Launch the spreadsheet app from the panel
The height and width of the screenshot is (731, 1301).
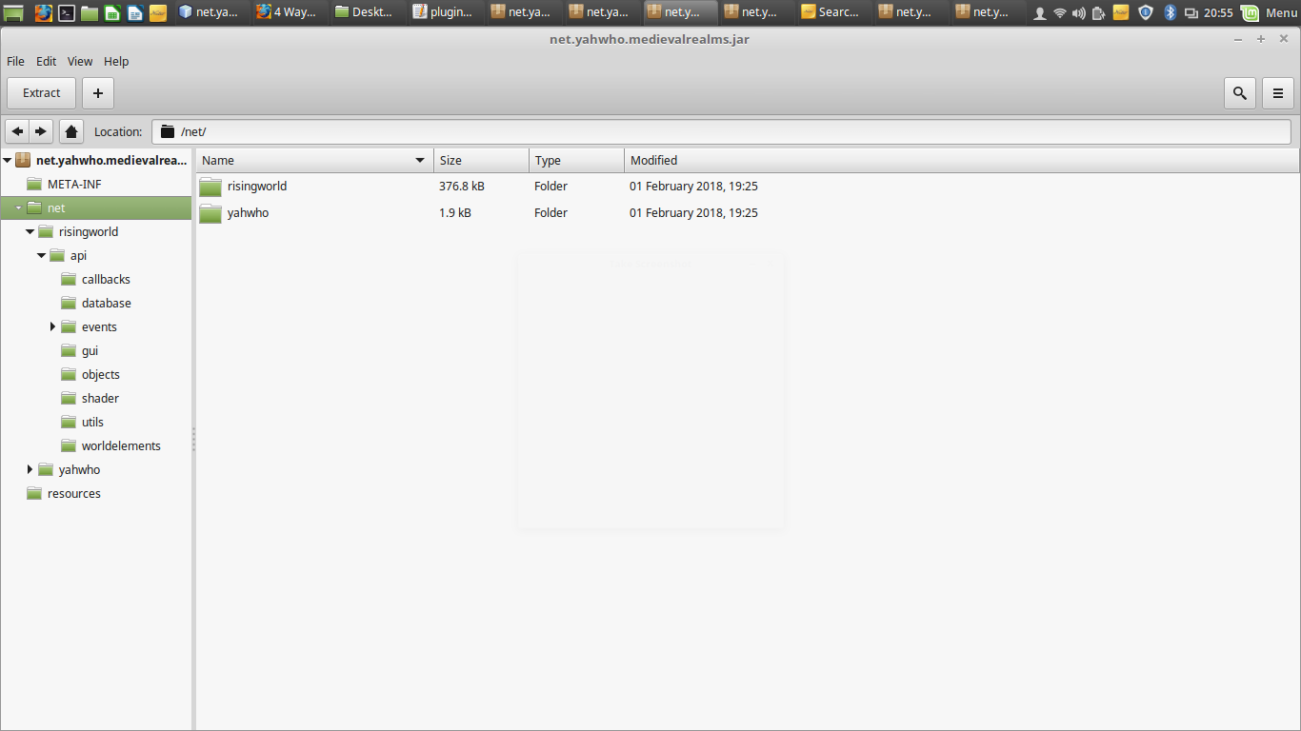[x=112, y=12]
